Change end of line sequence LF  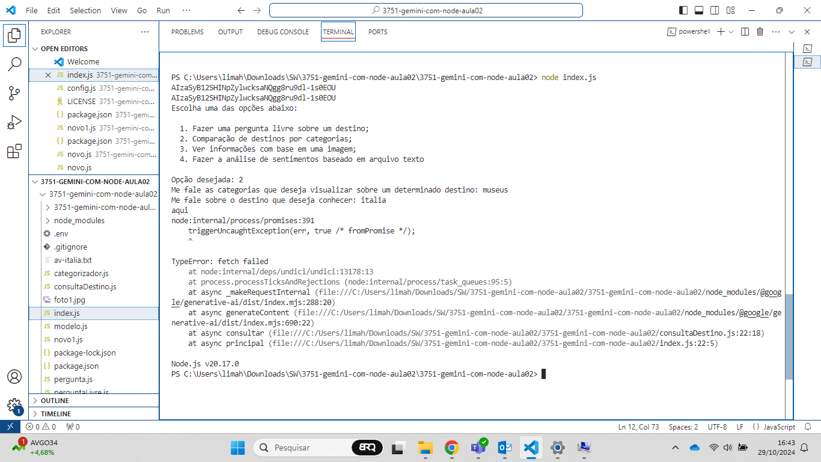pyautogui.click(x=740, y=427)
